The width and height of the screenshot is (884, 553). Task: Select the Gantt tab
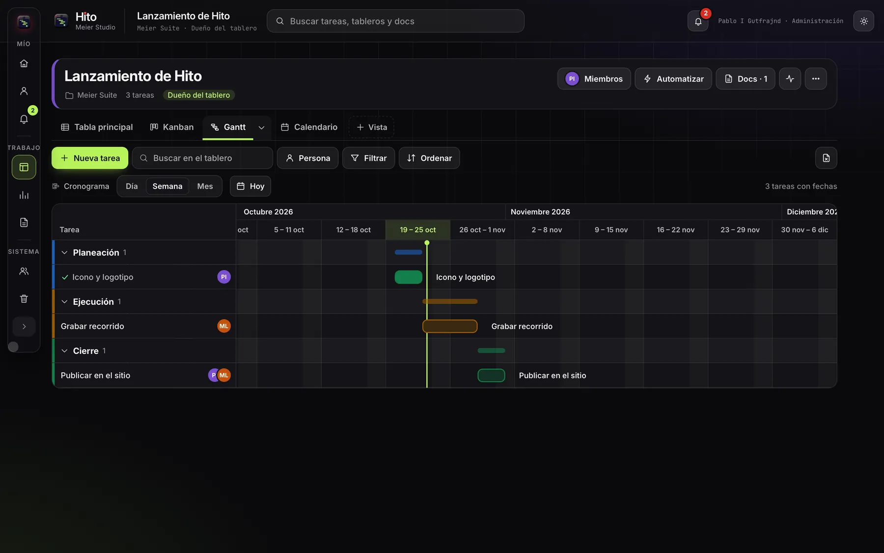coord(228,127)
